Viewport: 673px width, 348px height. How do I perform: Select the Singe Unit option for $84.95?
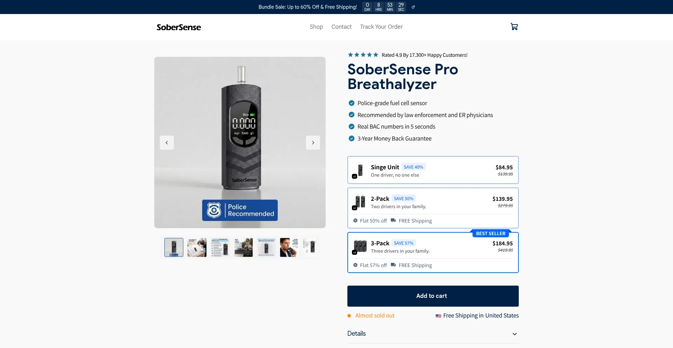[433, 170]
